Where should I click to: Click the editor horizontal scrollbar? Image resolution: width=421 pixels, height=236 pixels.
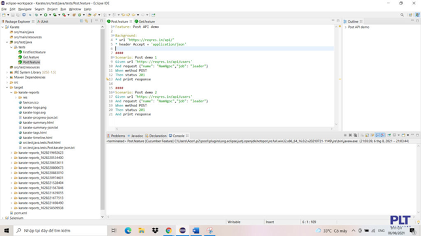pos(224,128)
